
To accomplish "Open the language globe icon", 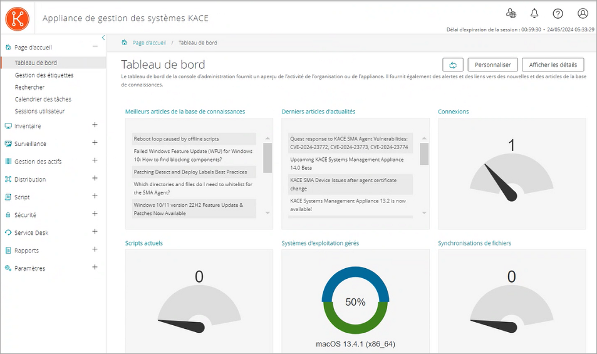I will pos(511,14).
